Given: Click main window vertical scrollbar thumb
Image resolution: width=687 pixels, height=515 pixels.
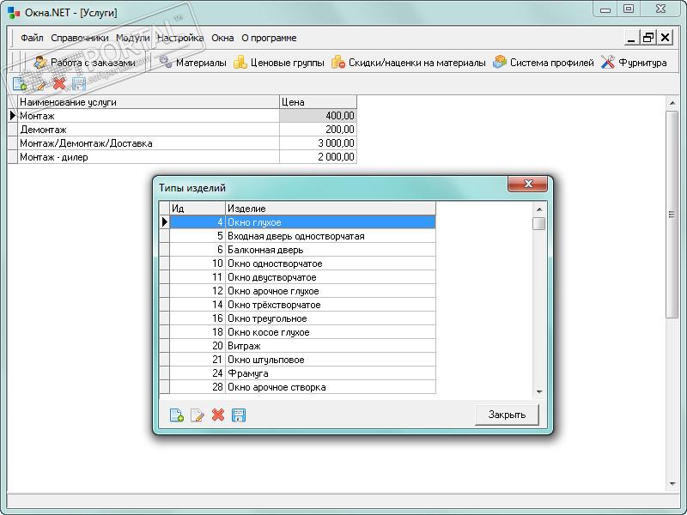Looking at the screenshot, I should pyautogui.click(x=672, y=215).
